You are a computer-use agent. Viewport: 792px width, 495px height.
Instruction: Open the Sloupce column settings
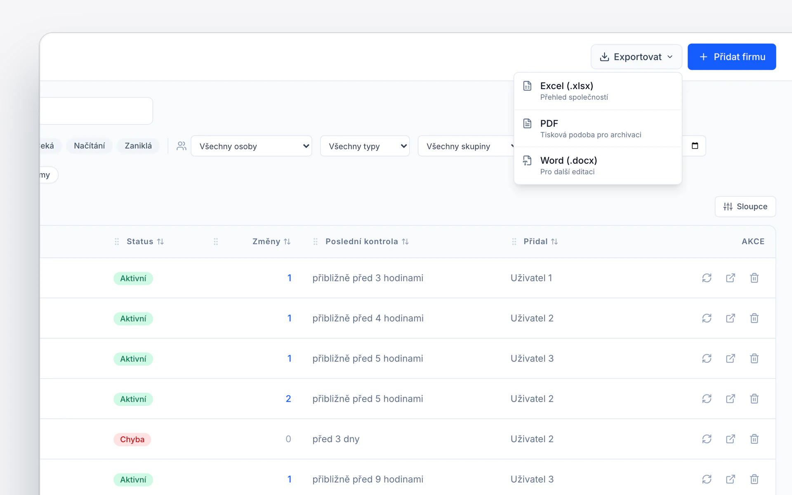(745, 207)
